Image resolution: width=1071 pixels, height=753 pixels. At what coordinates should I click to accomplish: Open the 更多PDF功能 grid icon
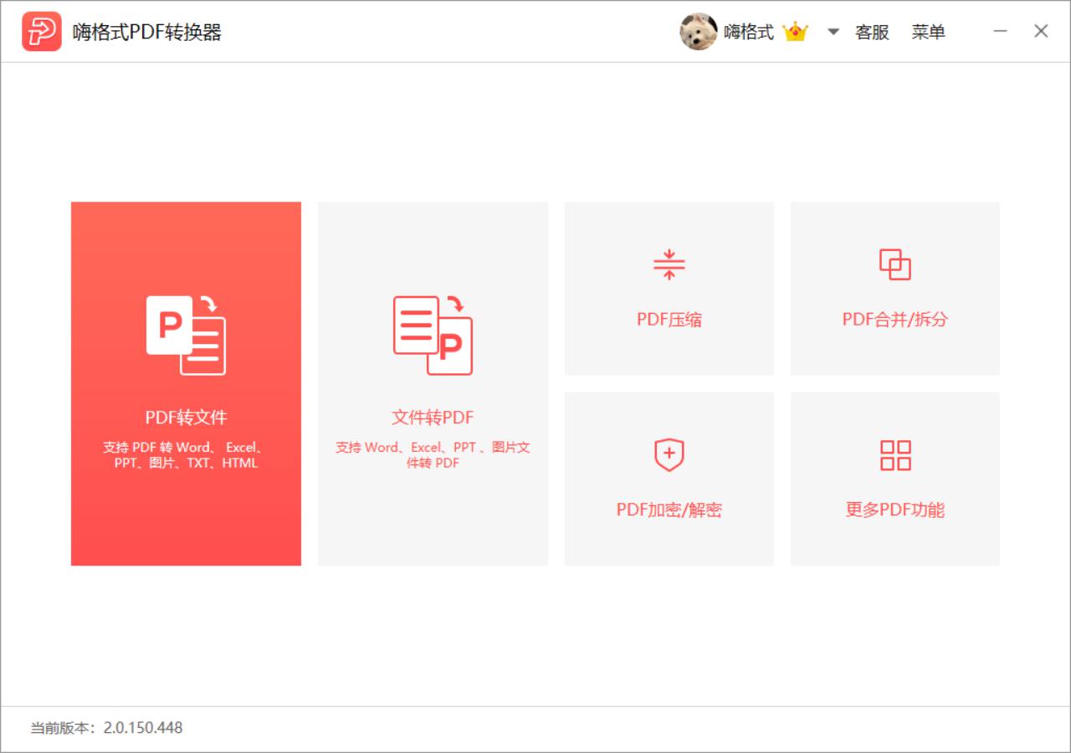click(x=894, y=454)
